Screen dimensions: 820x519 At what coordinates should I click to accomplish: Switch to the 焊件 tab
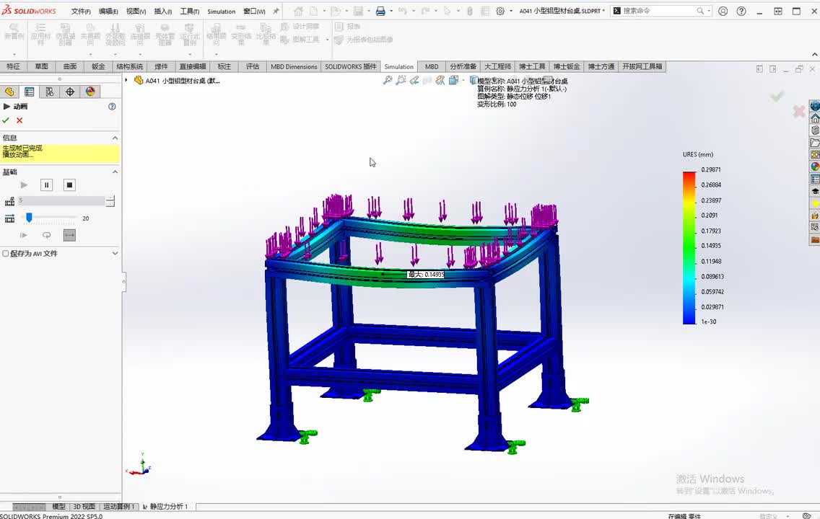click(x=161, y=66)
